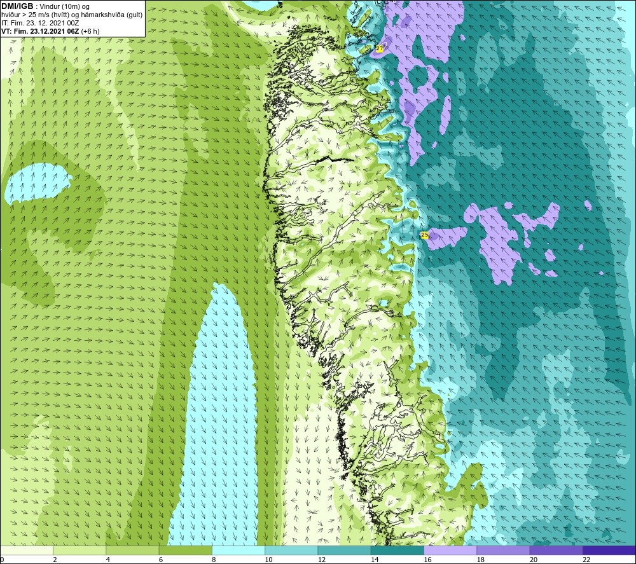Click the legend scale label 18

coord(481,560)
